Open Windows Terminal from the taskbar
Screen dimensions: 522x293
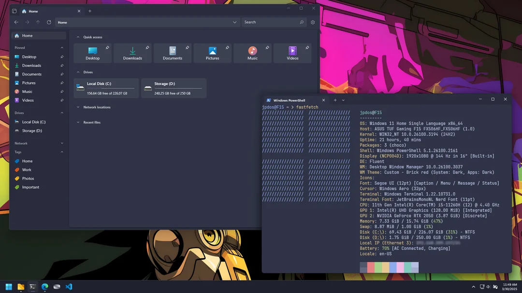pos(33,287)
